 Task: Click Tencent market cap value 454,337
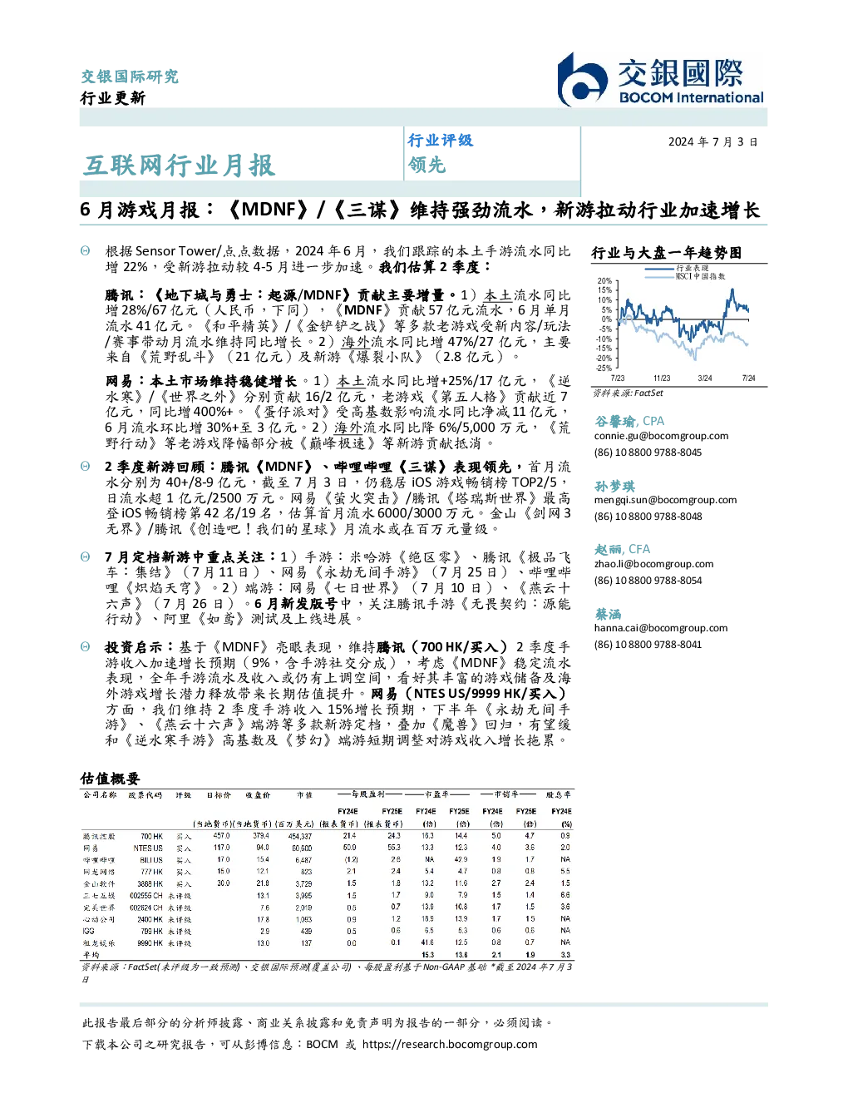[300, 836]
